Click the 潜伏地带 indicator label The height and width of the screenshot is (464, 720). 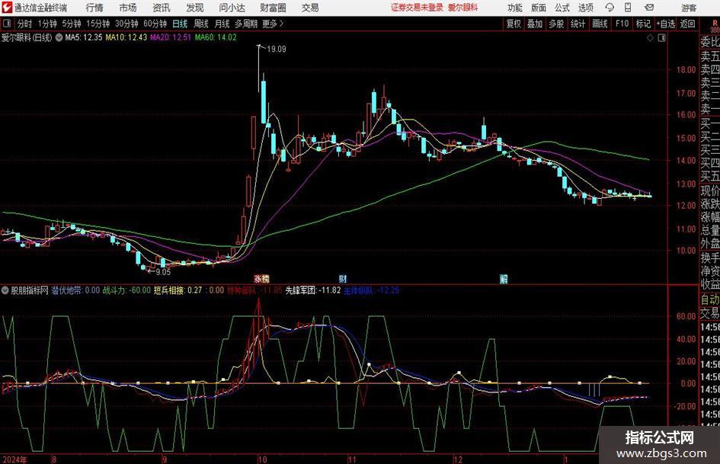tap(66, 290)
